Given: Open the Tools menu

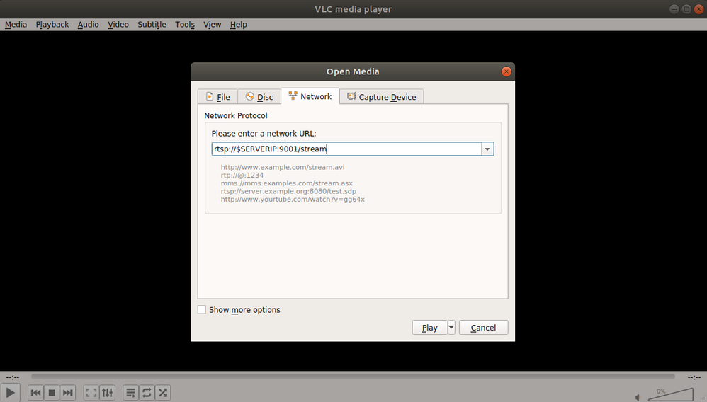Looking at the screenshot, I should click(x=185, y=24).
